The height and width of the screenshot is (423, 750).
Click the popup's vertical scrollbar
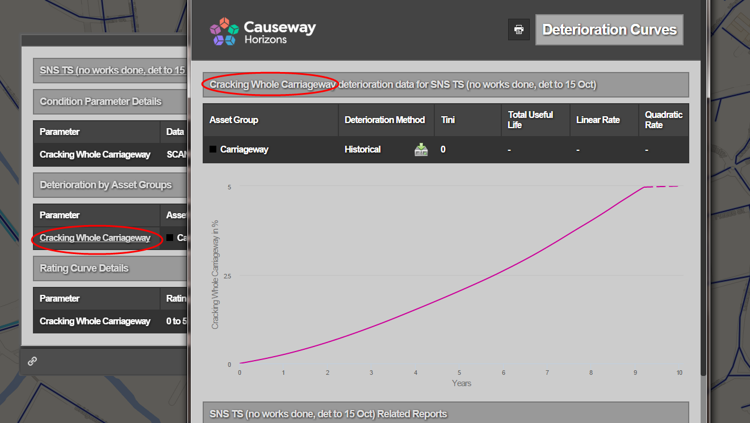[703, 227]
